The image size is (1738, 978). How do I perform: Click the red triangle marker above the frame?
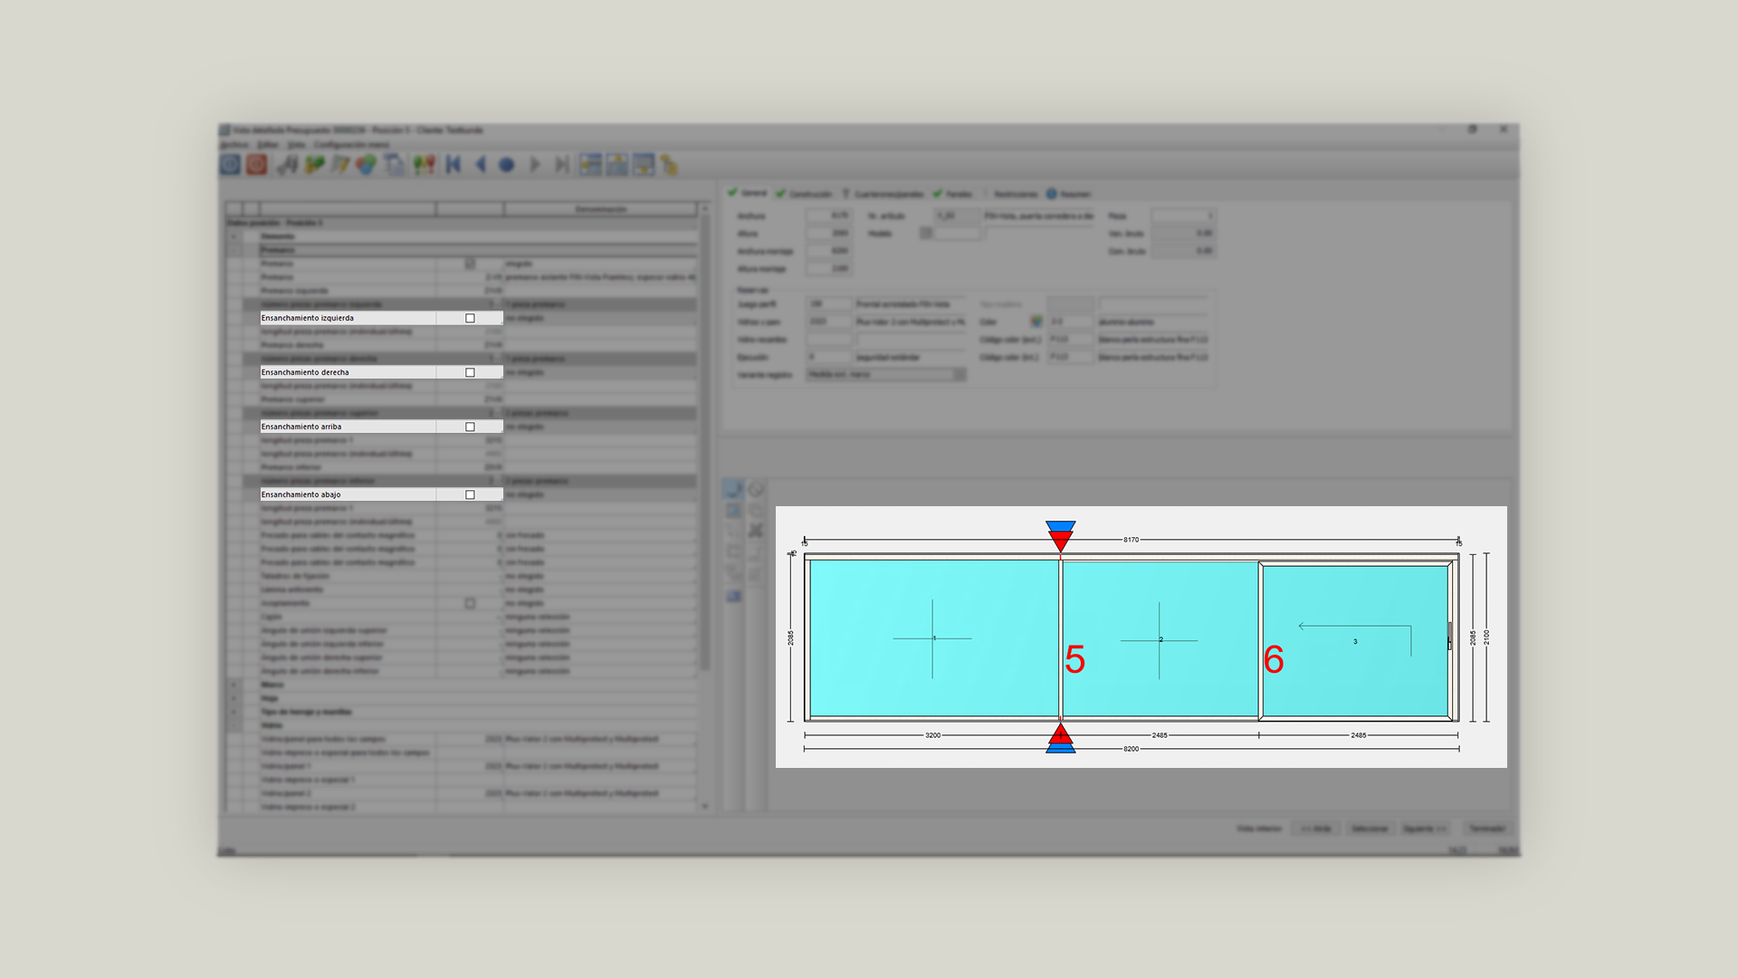click(1060, 542)
